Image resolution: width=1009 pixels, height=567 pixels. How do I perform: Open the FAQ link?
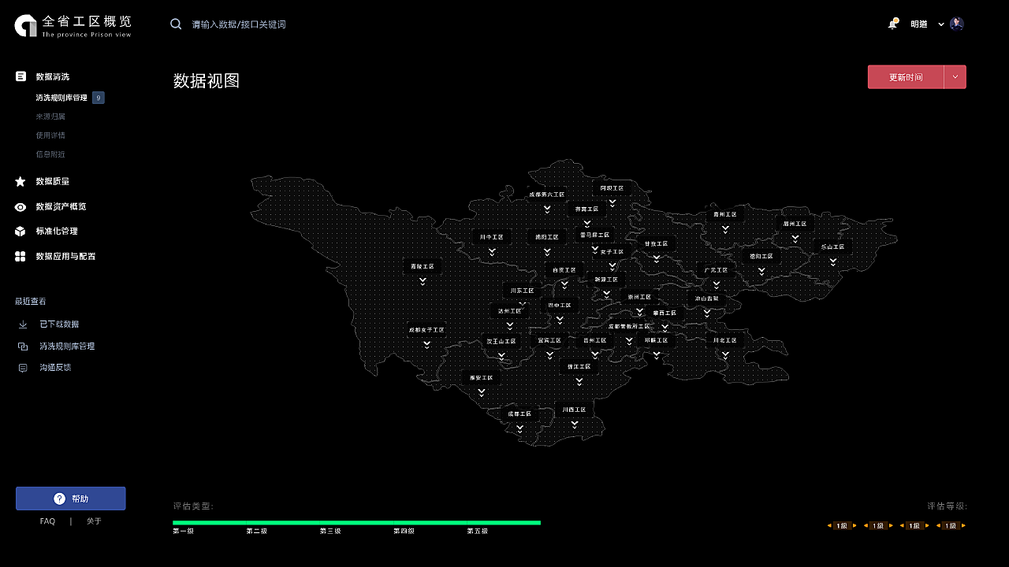pos(47,521)
